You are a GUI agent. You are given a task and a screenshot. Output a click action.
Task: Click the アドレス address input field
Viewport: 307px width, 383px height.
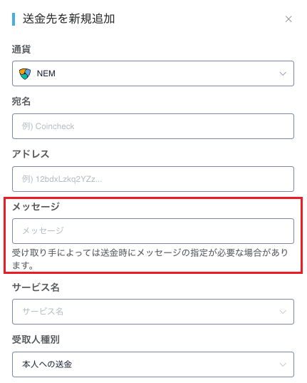coord(153,179)
